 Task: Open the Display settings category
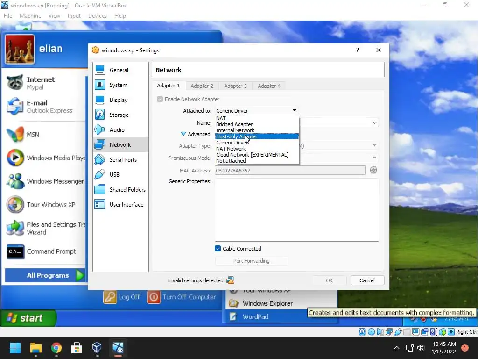click(120, 100)
